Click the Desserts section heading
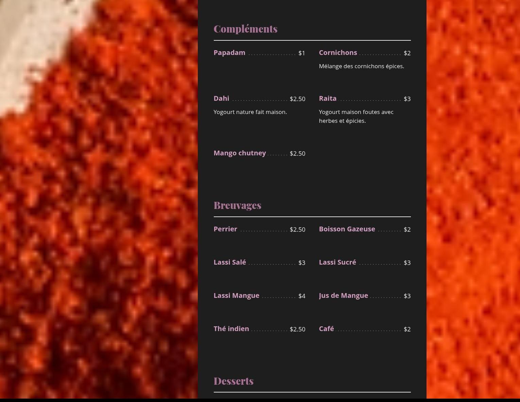This screenshot has width=520, height=402. [233, 381]
